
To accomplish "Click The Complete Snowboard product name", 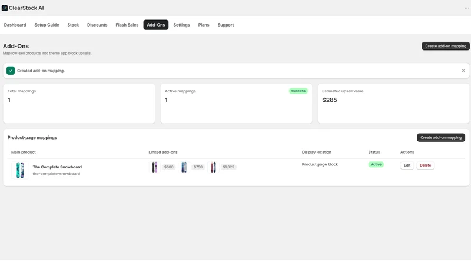I will tap(57, 167).
